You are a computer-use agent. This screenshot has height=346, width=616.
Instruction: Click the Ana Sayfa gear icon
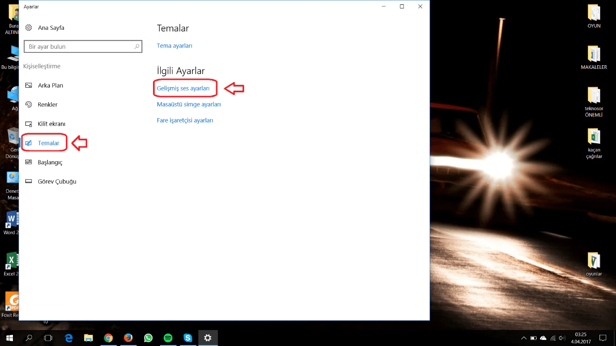[x=28, y=28]
